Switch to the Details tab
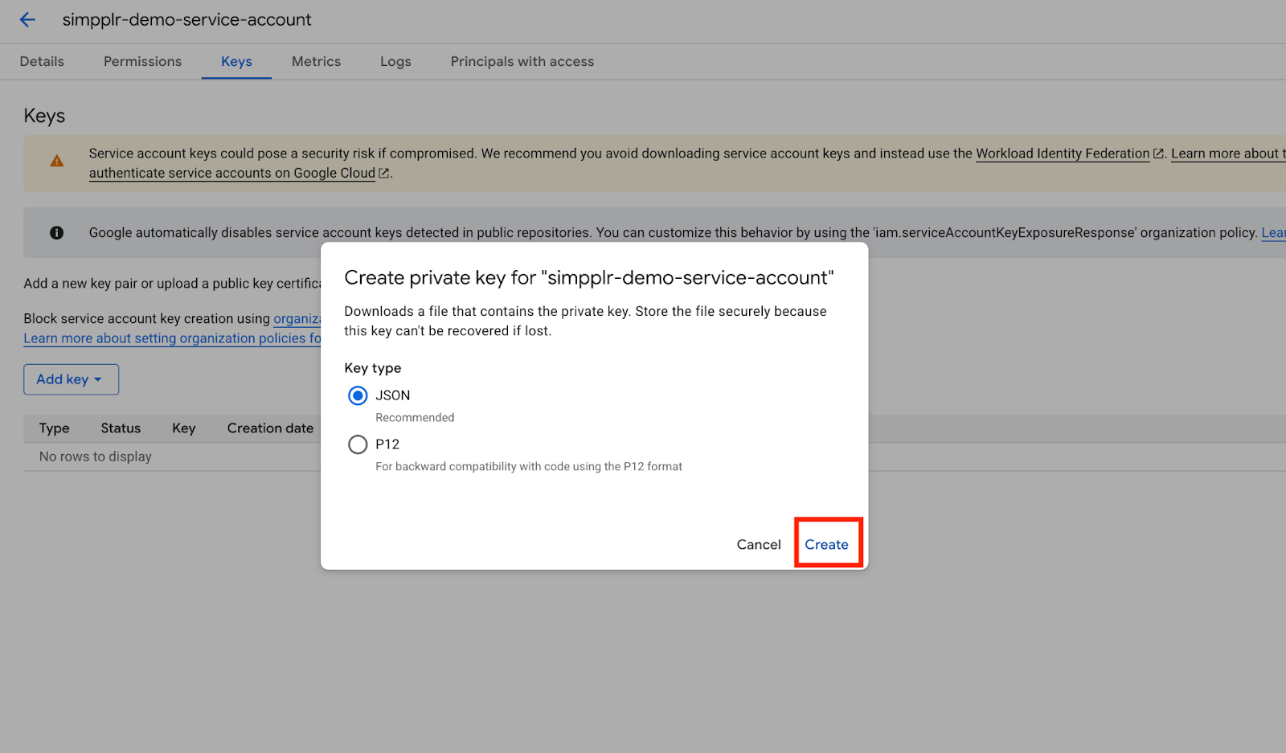The width and height of the screenshot is (1286, 753). coord(42,62)
